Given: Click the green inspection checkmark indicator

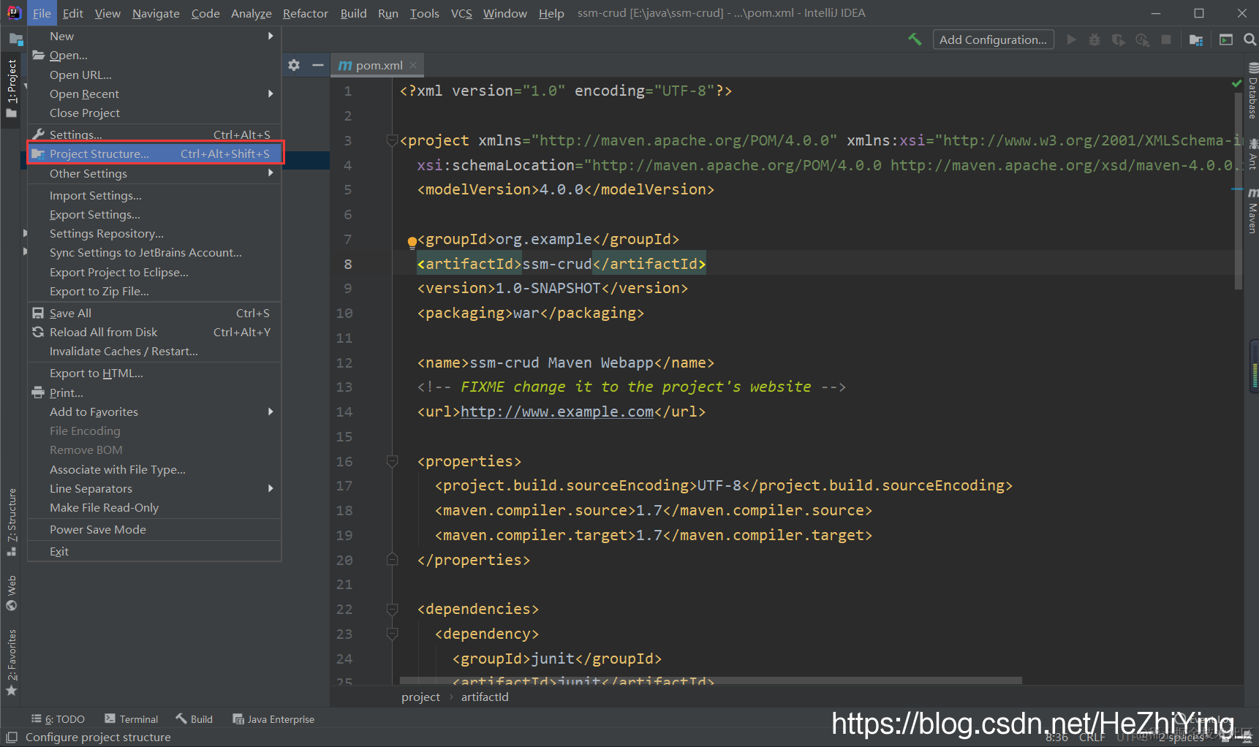Looking at the screenshot, I should pyautogui.click(x=1236, y=84).
